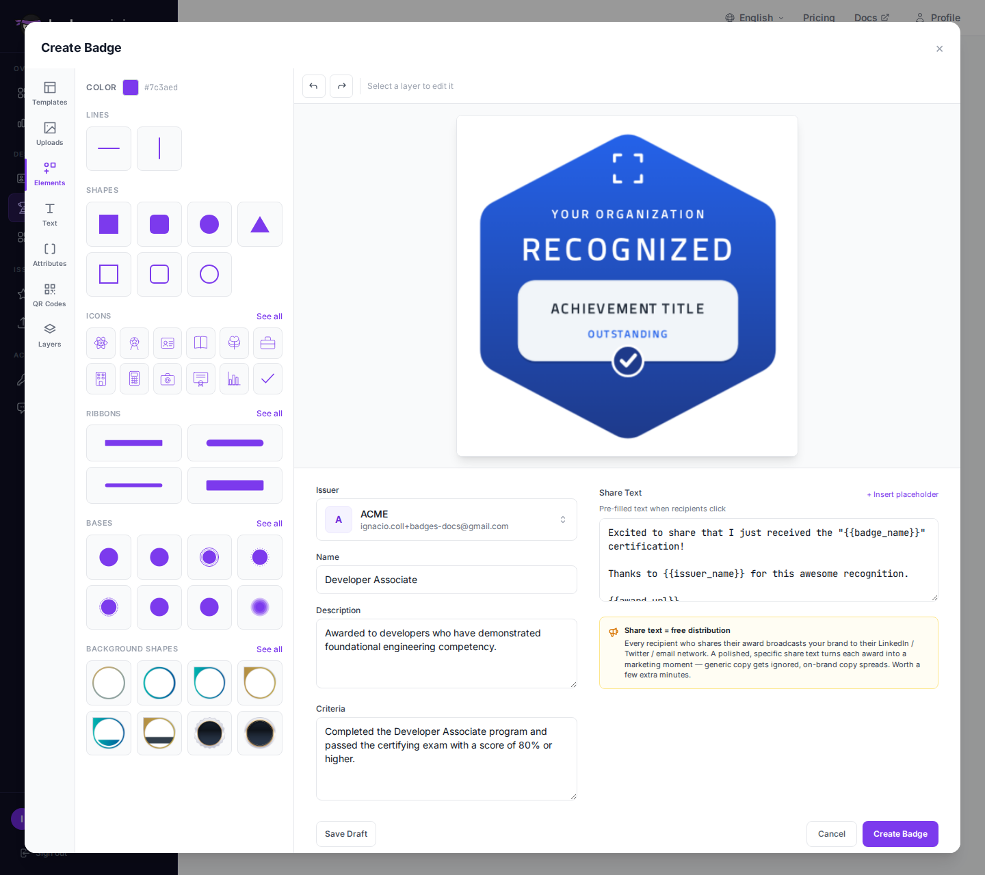Click the undo arrow button
Screen dimensions: 985x875
[314, 86]
